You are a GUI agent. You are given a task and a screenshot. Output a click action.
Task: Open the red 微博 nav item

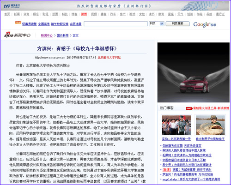click(84, 14)
